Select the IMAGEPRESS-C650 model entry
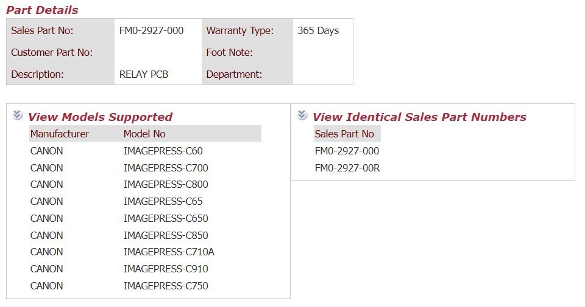 coord(166,218)
